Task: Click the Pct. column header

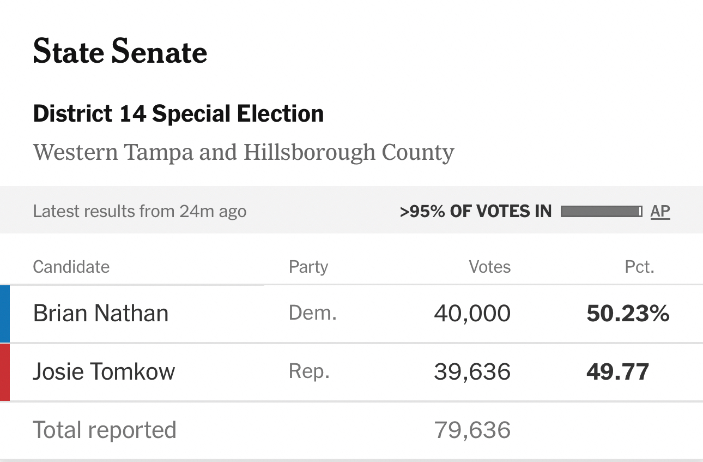Action: point(639,267)
